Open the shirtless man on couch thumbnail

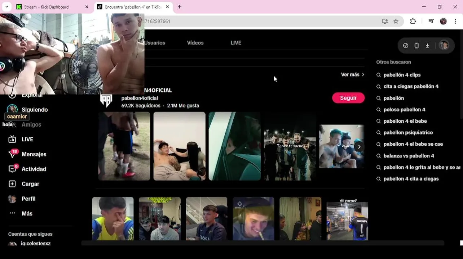point(180,146)
